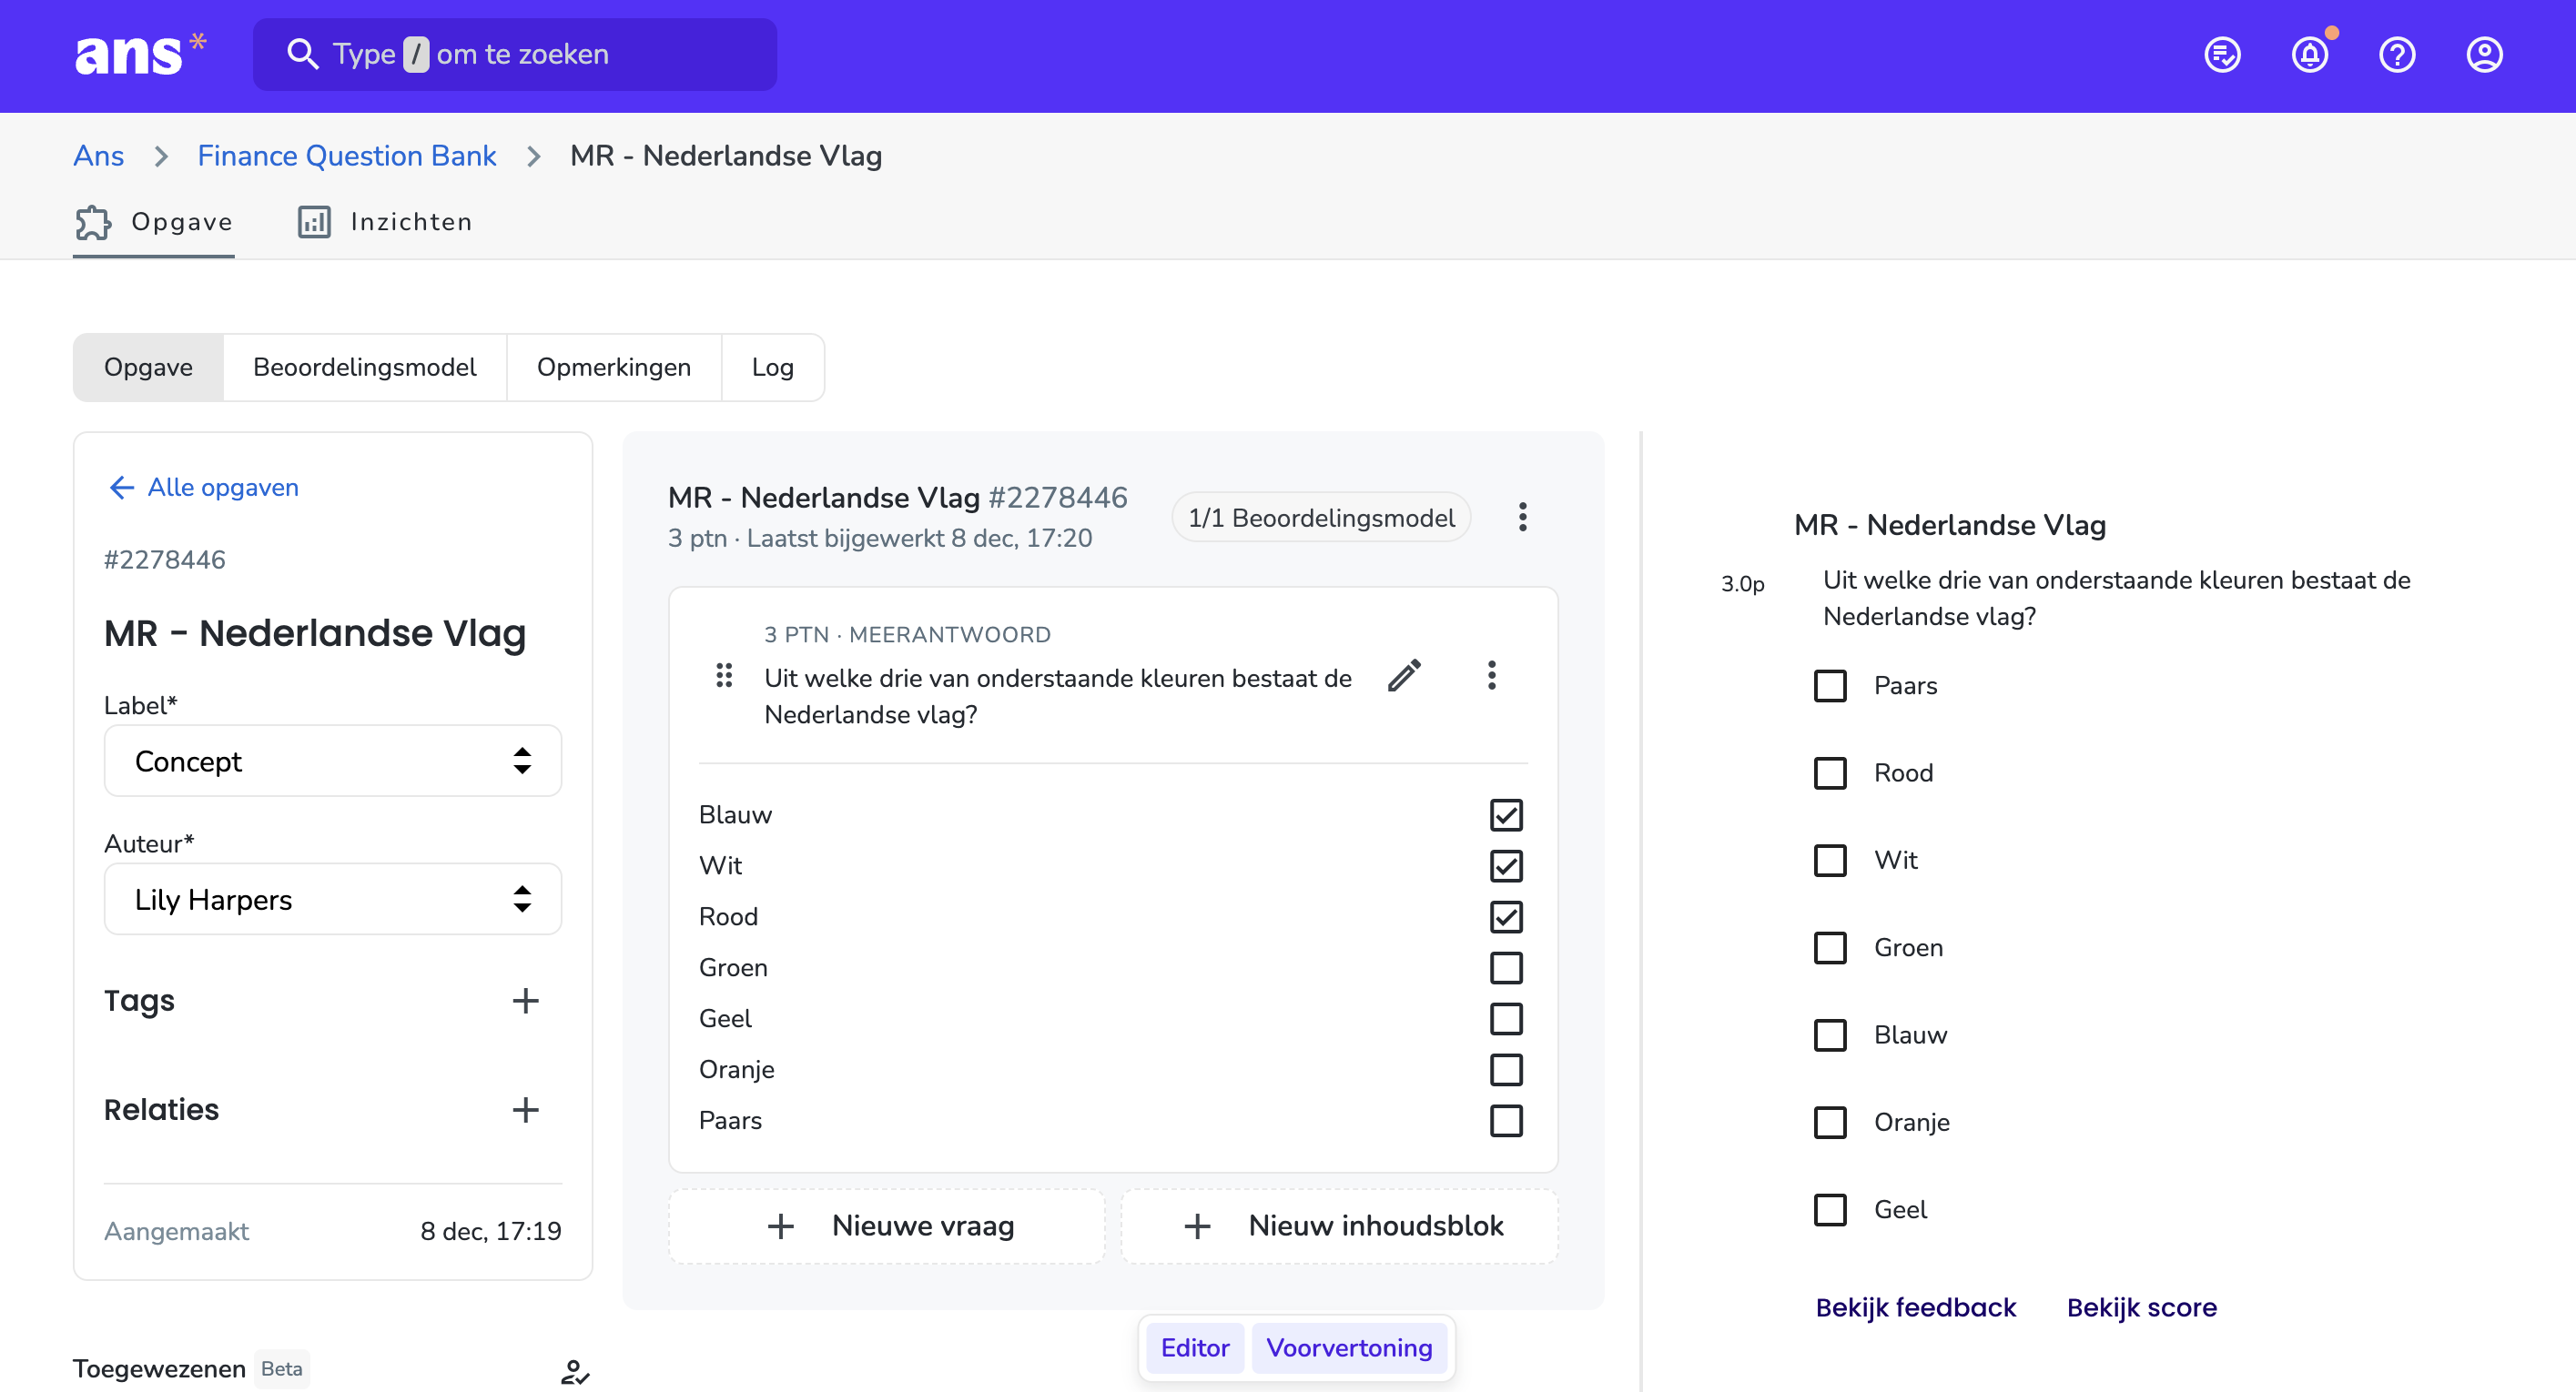Click the Nieuwe vraag button
Image resolution: width=2576 pixels, height=1392 pixels.
coord(887,1226)
